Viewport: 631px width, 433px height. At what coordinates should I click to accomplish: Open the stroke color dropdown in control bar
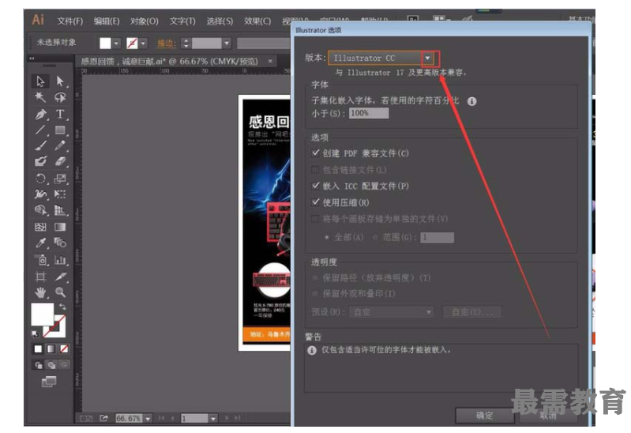click(x=143, y=43)
